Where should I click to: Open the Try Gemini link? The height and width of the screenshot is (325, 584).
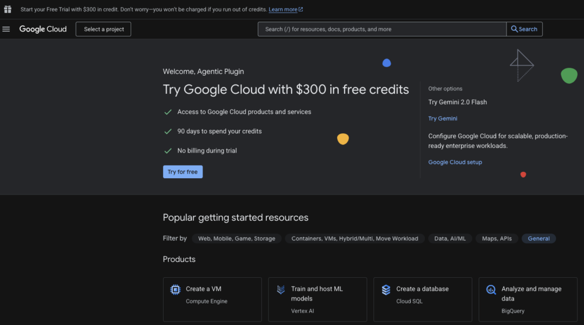tap(443, 118)
